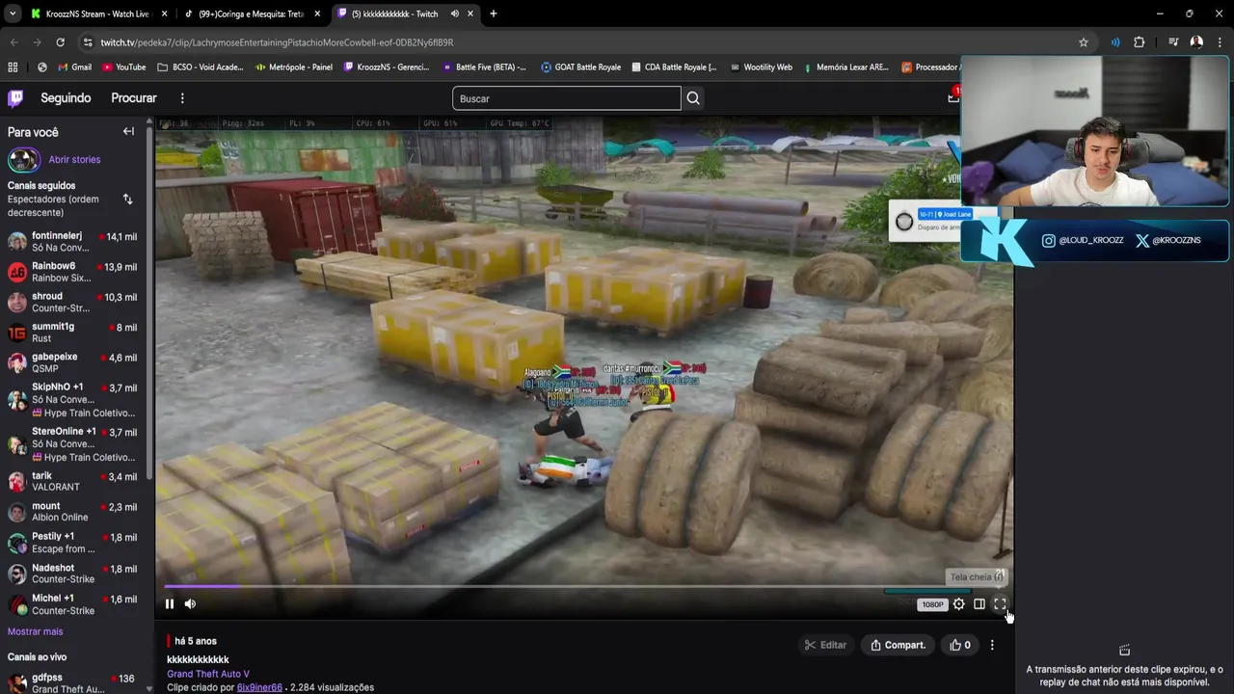Go back in browser history
Image resolution: width=1234 pixels, height=694 pixels.
[x=13, y=42]
